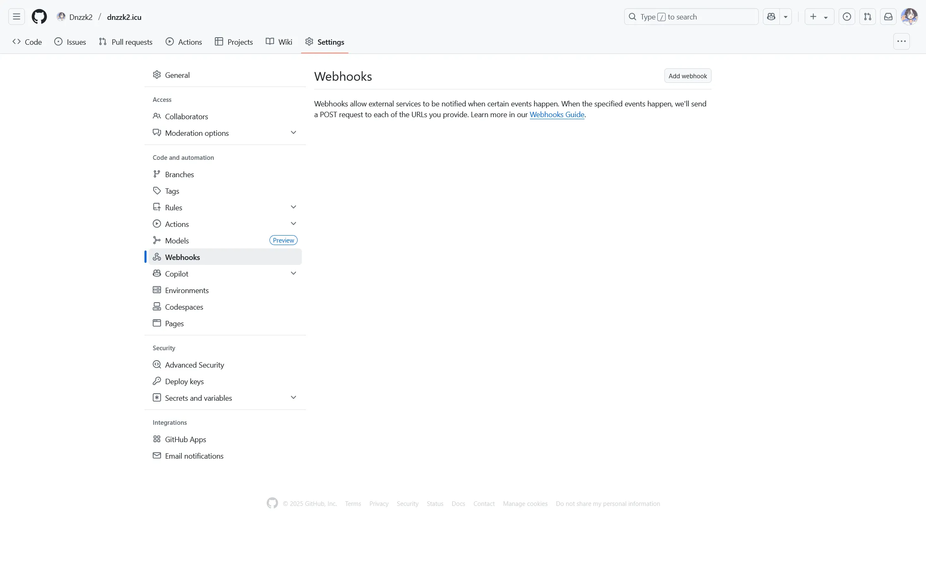
Task: Switch to the Projects tab
Action: click(x=234, y=42)
